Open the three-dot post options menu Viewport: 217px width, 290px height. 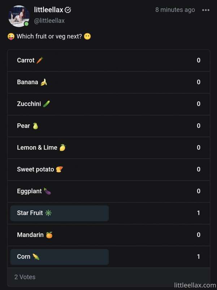point(205,10)
